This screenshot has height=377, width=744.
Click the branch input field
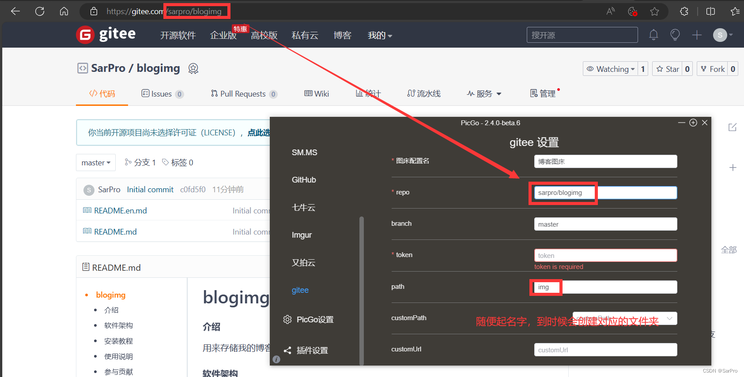[605, 224]
